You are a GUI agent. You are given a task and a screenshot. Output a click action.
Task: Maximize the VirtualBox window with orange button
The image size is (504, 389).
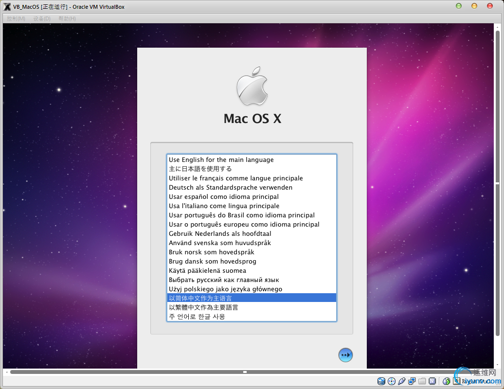[474, 6]
